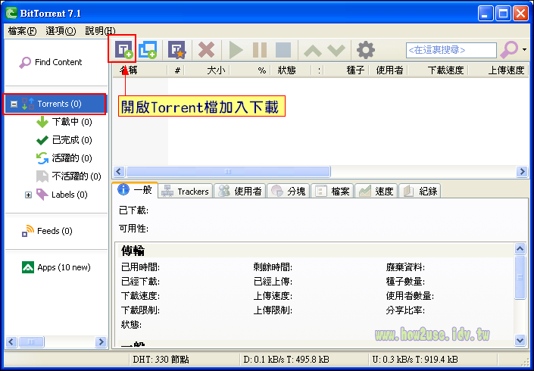Click inside the search input field
Viewport: 534px width, 371px height.
[x=451, y=50]
